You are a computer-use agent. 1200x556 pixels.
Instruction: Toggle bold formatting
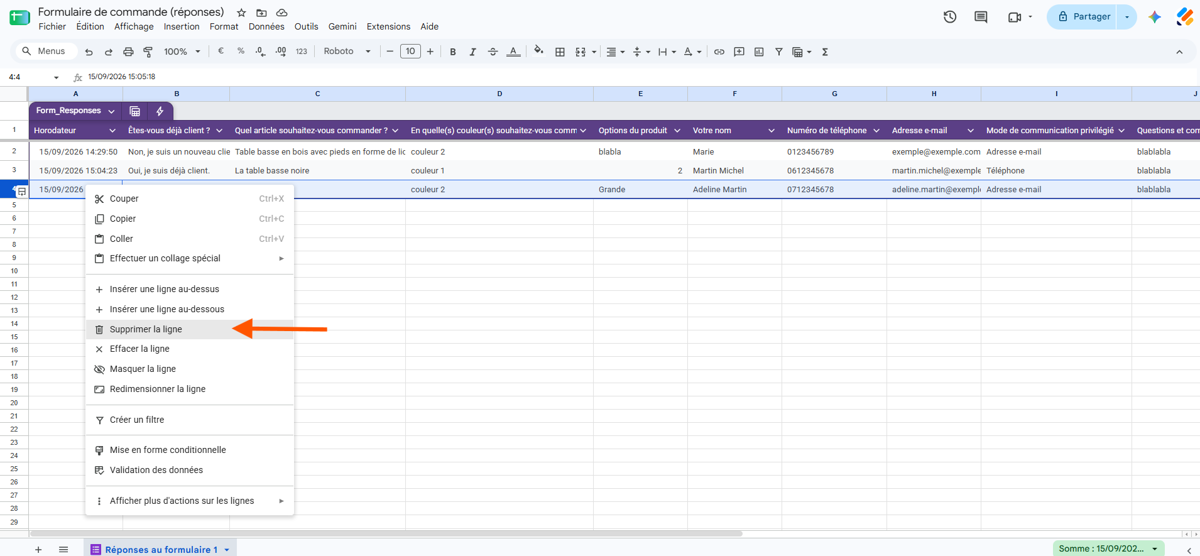pos(452,52)
